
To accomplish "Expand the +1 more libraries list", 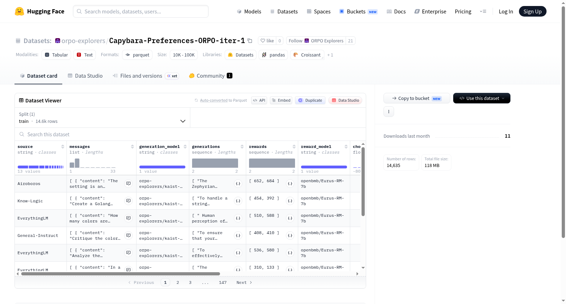I will pos(330,55).
